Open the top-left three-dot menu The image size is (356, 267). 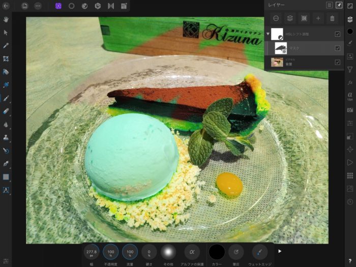point(38,6)
